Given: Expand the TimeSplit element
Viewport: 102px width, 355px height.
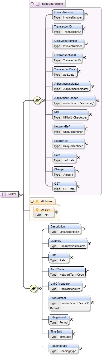Looking at the screenshot, I should click(x=75, y=334).
